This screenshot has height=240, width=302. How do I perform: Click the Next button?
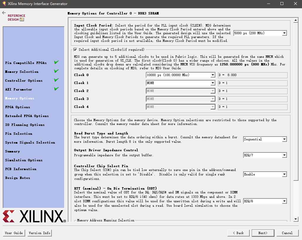click(x=263, y=233)
